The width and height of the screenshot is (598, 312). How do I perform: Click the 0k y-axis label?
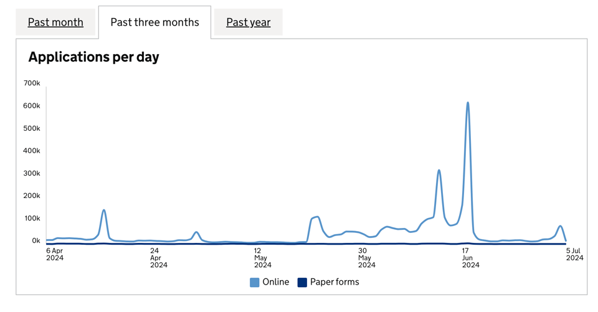coord(35,240)
